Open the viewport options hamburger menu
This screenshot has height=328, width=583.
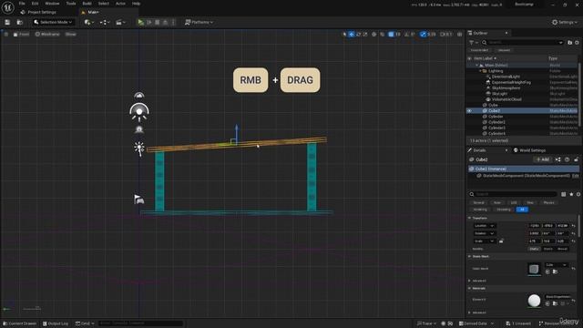click(6, 35)
